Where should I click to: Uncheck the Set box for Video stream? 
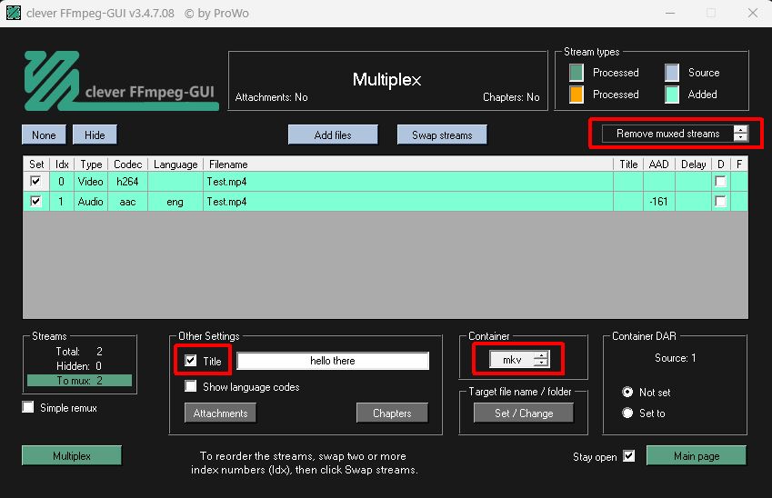35,181
